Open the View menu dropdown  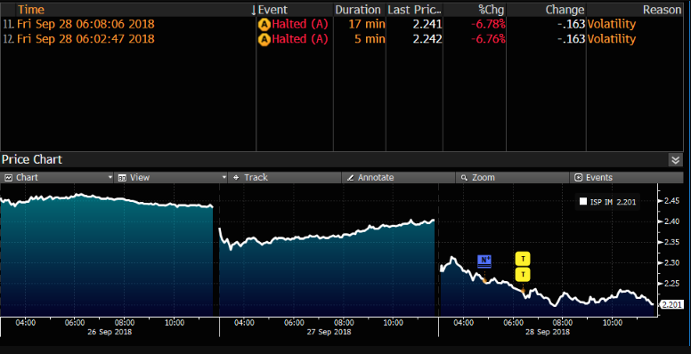pyautogui.click(x=171, y=177)
